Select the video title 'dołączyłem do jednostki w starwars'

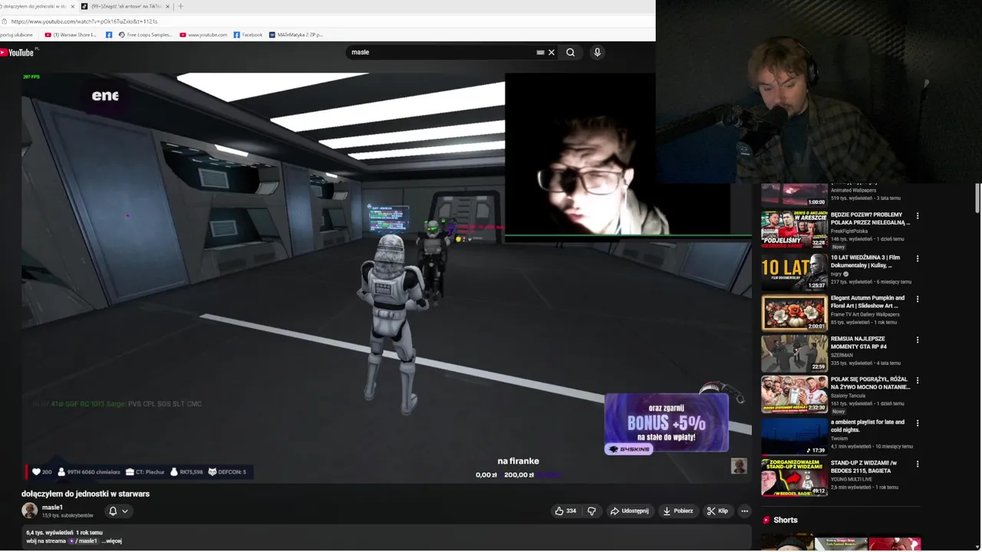pyautogui.click(x=85, y=494)
